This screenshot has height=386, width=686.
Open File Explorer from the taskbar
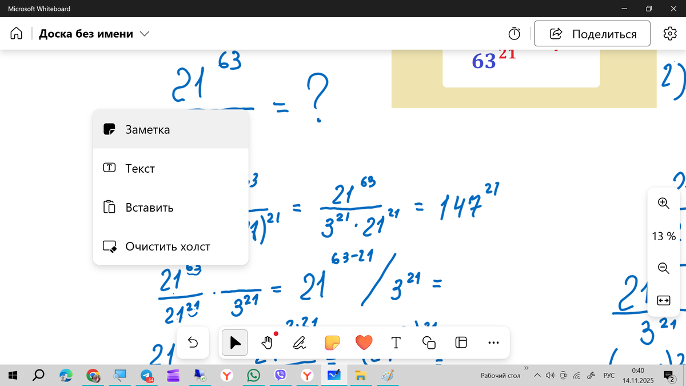pos(361,375)
